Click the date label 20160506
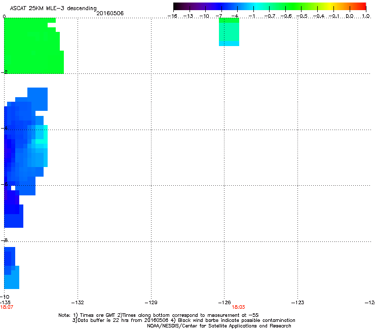 [110, 13]
